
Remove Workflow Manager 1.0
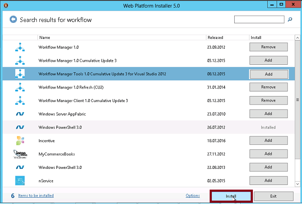coord(268,47)
